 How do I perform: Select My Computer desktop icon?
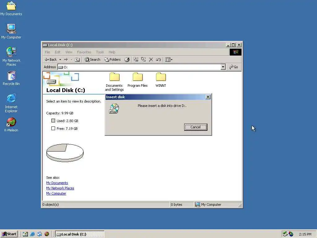[x=11, y=32]
